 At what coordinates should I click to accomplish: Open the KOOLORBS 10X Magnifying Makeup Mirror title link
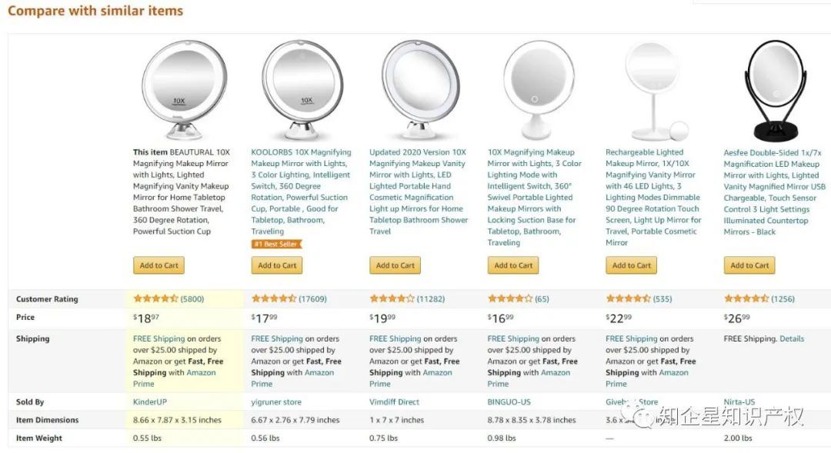[x=301, y=192]
